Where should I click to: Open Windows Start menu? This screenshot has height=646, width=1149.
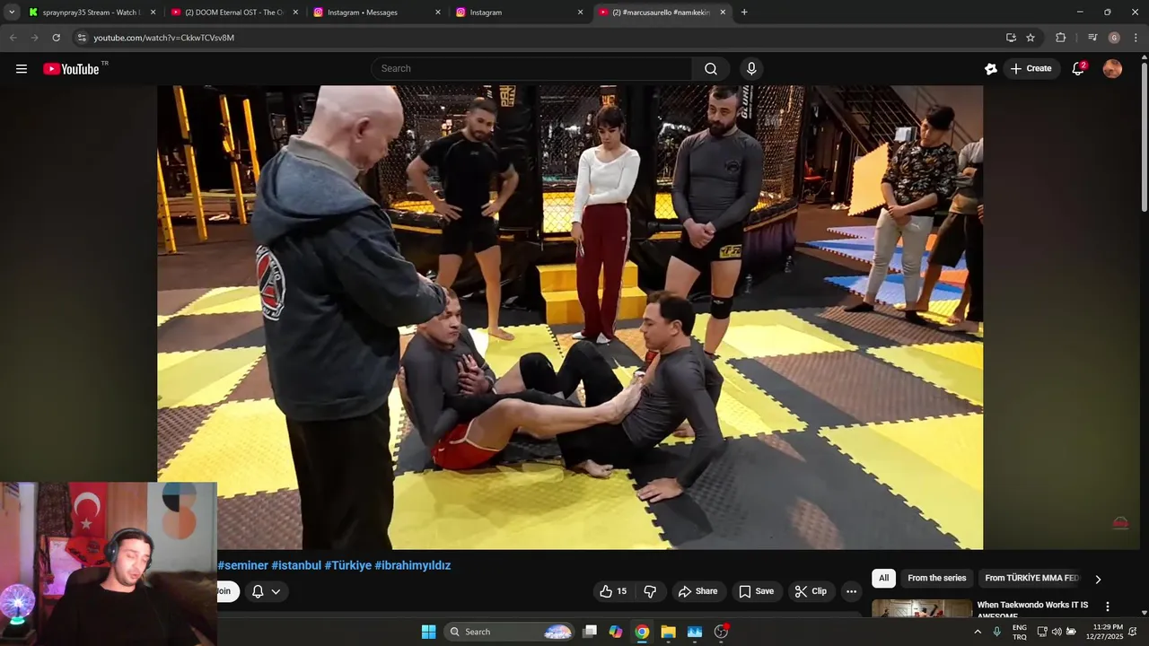(x=428, y=632)
